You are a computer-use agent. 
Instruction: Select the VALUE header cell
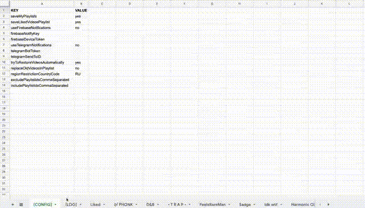(x=81, y=10)
